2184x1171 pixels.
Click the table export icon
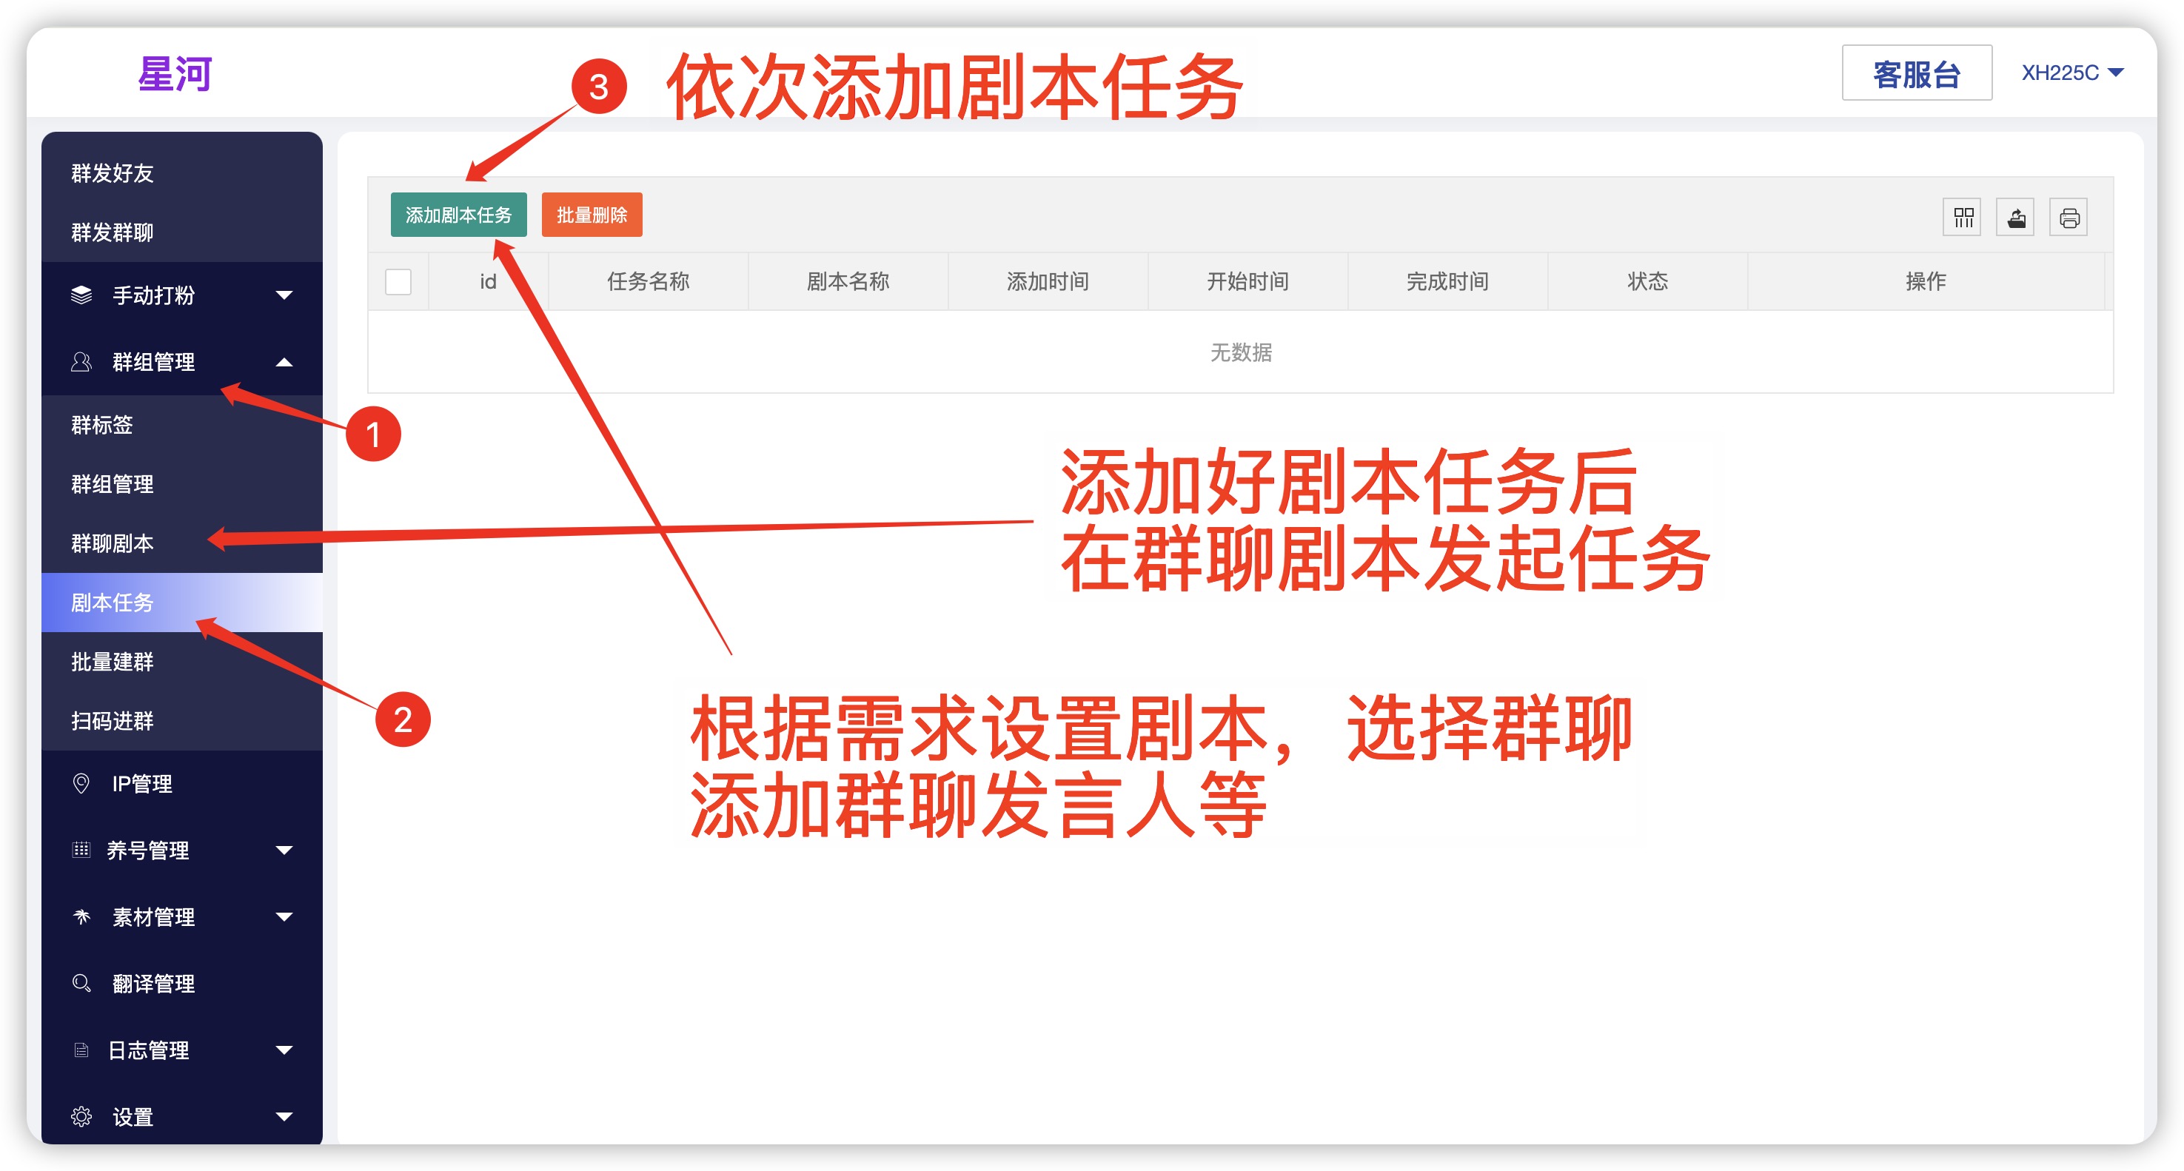point(2015,218)
